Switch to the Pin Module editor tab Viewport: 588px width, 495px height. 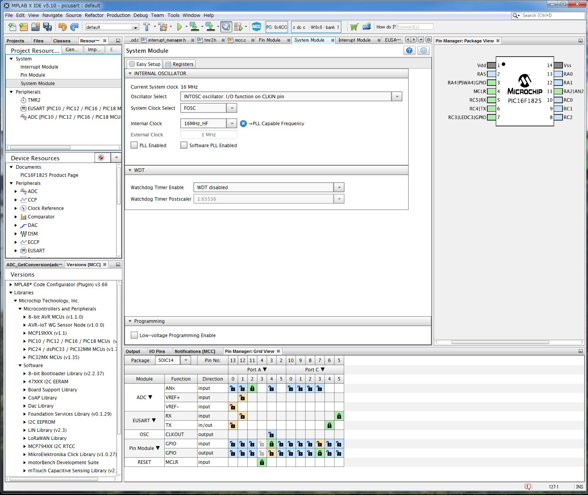tap(270, 40)
